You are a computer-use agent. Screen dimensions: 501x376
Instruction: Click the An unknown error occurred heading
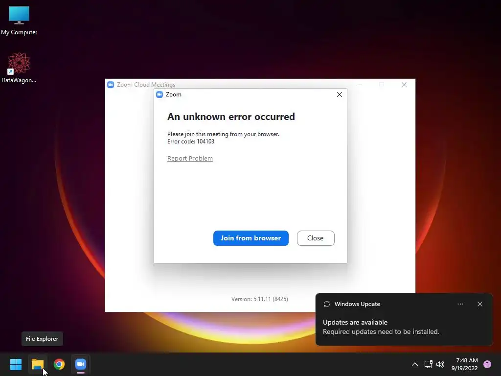[231, 117]
